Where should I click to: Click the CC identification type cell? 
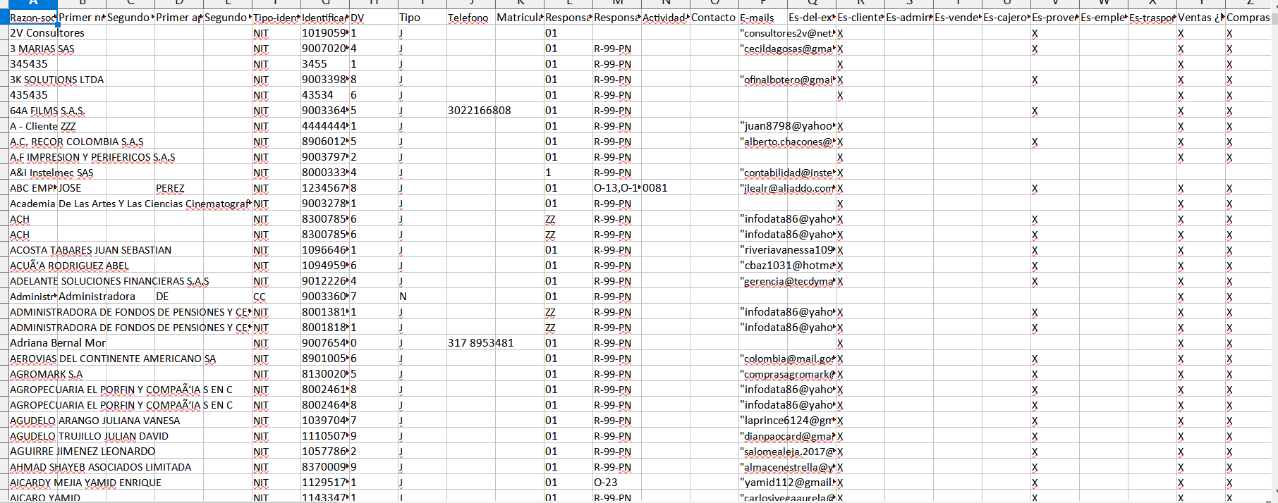276,297
